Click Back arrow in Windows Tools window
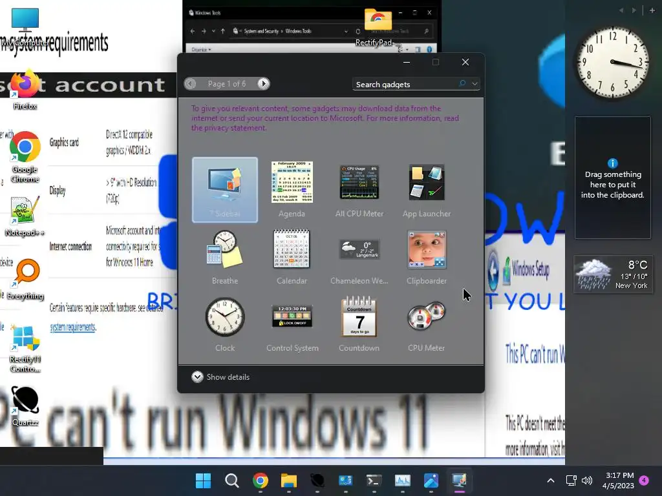Viewport: 662px width, 496px height. click(x=193, y=31)
